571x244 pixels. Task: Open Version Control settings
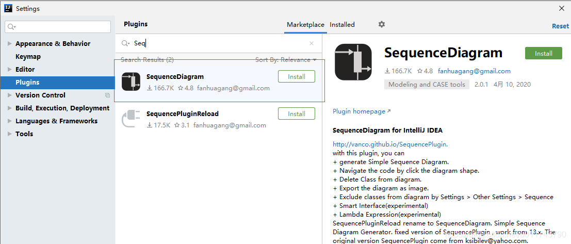click(x=40, y=95)
